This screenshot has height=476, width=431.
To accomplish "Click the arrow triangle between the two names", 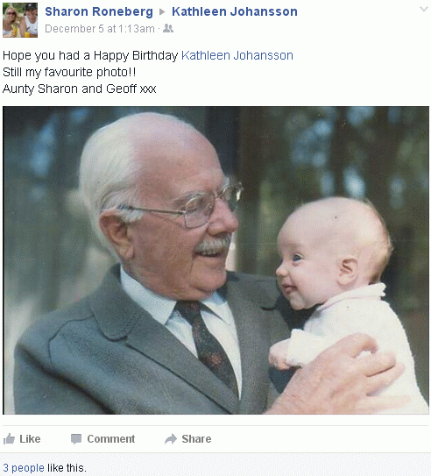I will [x=162, y=12].
